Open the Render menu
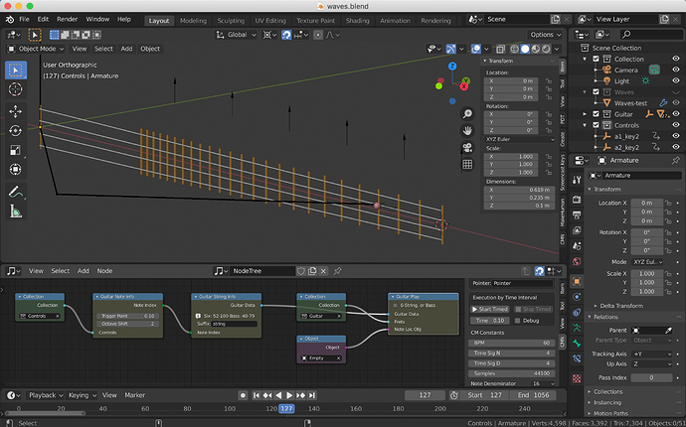 click(67, 19)
